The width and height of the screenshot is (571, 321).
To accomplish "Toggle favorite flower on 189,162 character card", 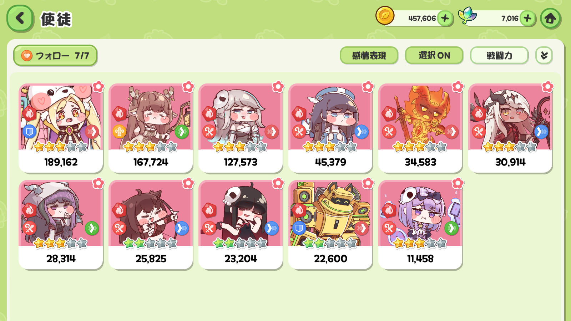I will tap(98, 87).
